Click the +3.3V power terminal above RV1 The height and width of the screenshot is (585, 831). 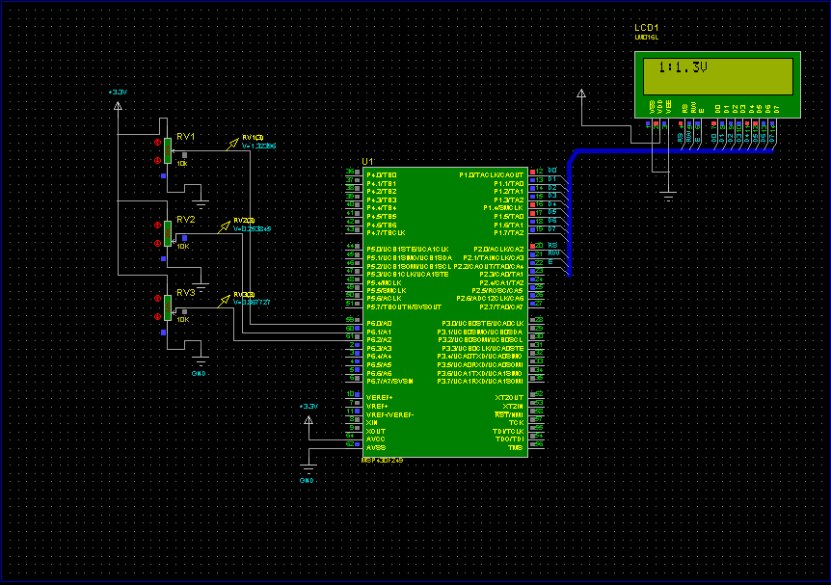[118, 106]
